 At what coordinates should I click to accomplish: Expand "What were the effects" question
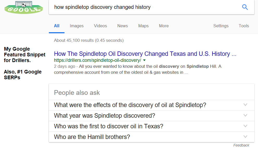(130, 105)
